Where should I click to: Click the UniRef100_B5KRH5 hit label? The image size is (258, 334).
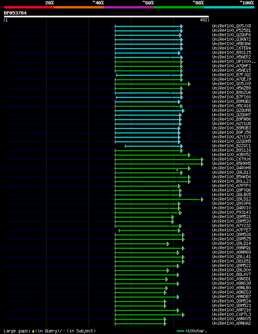(x=231, y=164)
